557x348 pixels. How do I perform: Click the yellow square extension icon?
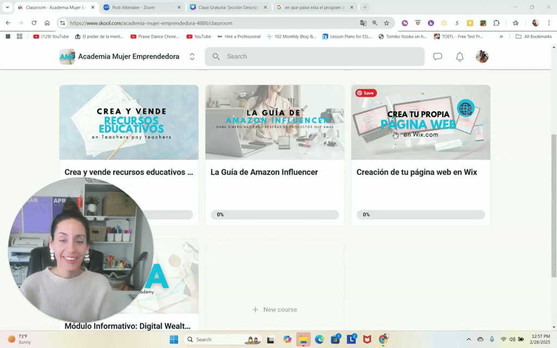point(470,23)
